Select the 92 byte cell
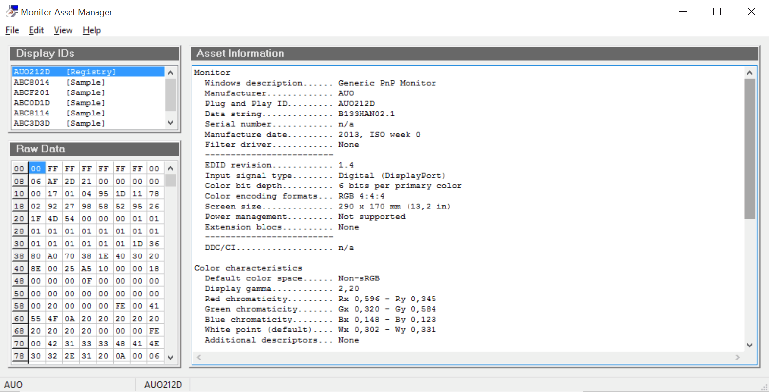 [x=53, y=206]
